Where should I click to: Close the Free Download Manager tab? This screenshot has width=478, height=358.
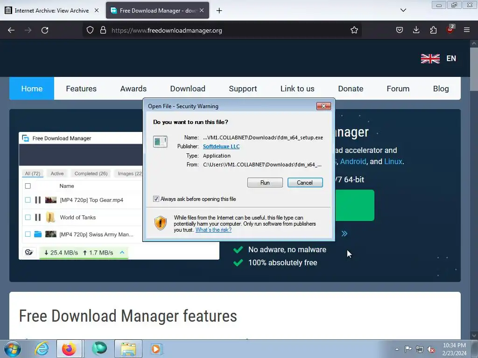[202, 10]
